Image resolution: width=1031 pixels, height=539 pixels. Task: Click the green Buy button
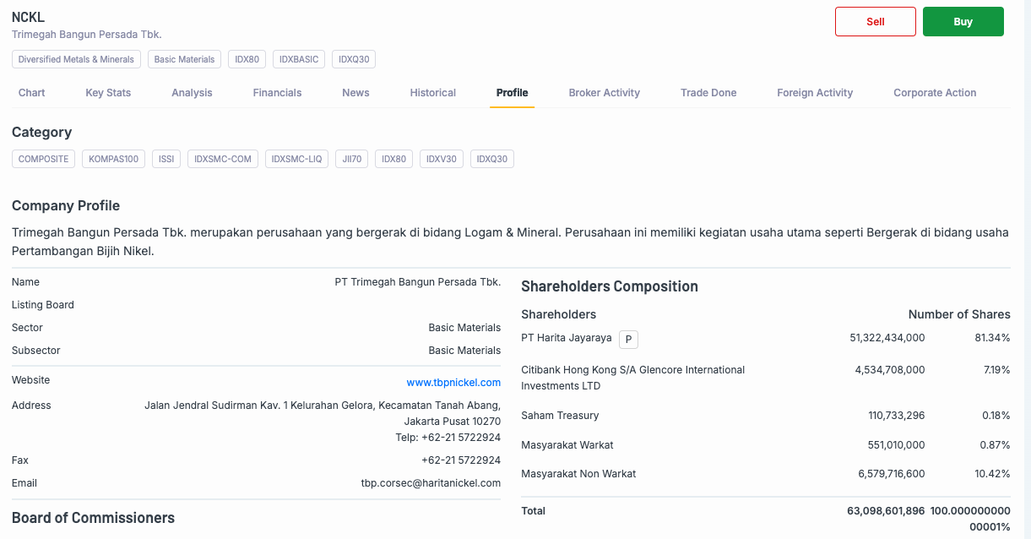coord(963,22)
